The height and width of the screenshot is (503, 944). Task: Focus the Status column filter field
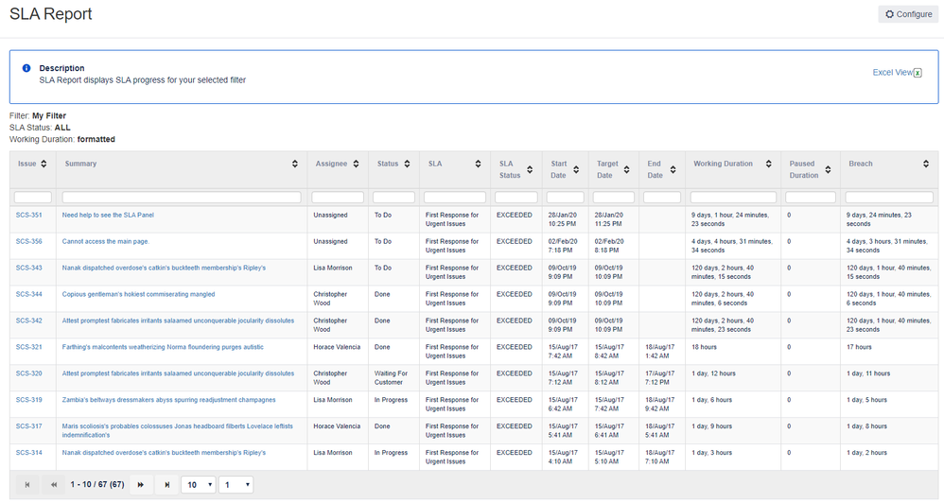(393, 198)
